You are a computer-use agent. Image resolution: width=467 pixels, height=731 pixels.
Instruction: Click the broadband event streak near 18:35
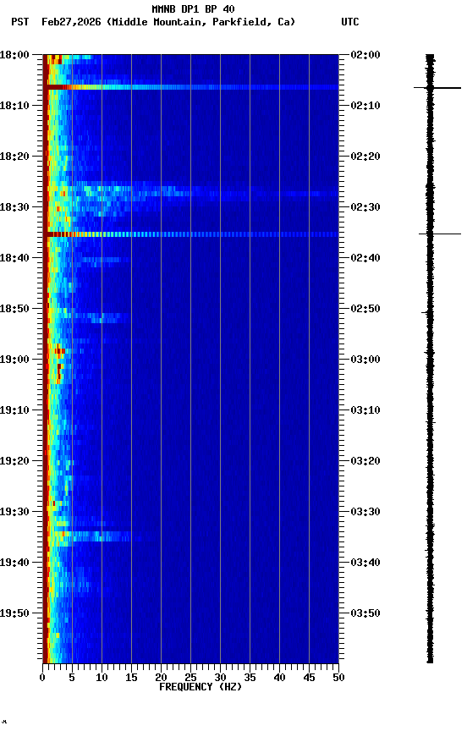190,234
